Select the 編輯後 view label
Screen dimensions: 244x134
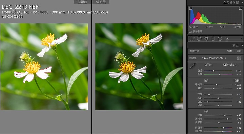point(101,2)
